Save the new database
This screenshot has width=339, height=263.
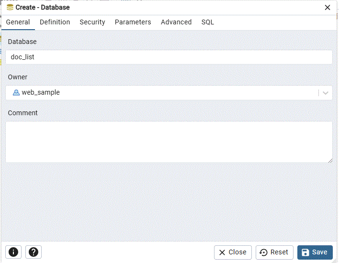pyautogui.click(x=315, y=252)
